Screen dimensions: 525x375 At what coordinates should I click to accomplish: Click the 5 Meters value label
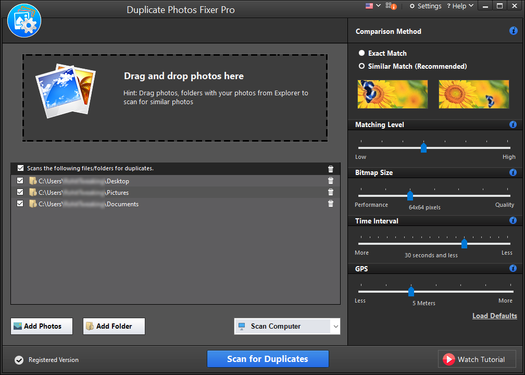tap(424, 303)
